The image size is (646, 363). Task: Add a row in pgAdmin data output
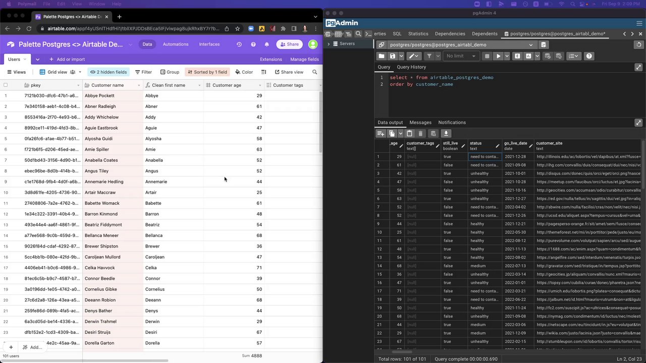[381, 134]
